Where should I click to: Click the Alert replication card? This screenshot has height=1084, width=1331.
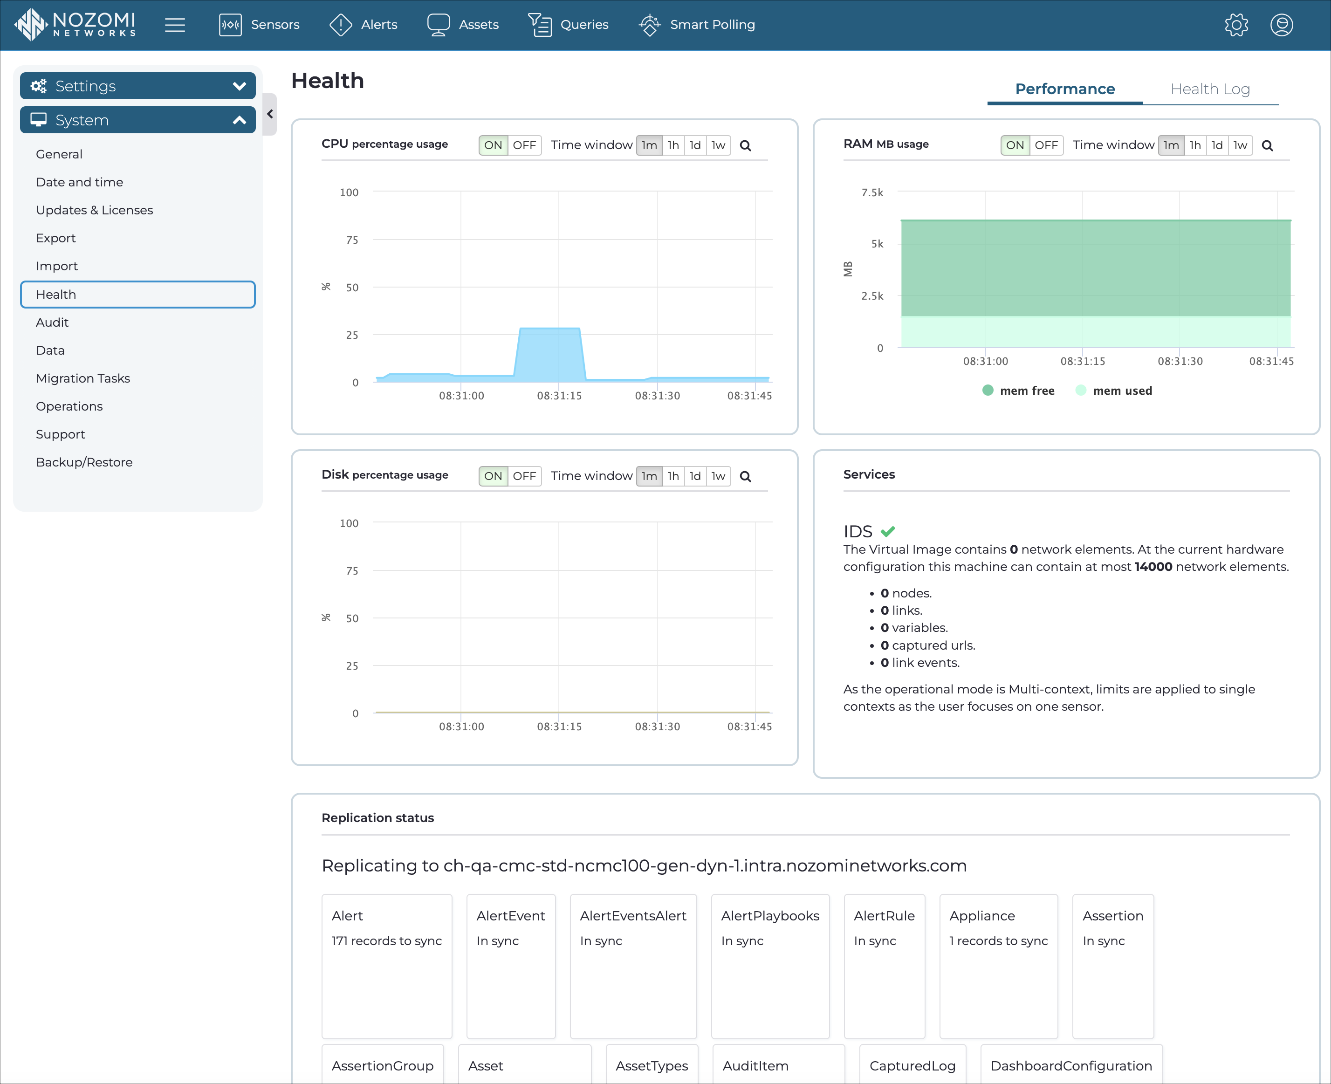tap(386, 966)
